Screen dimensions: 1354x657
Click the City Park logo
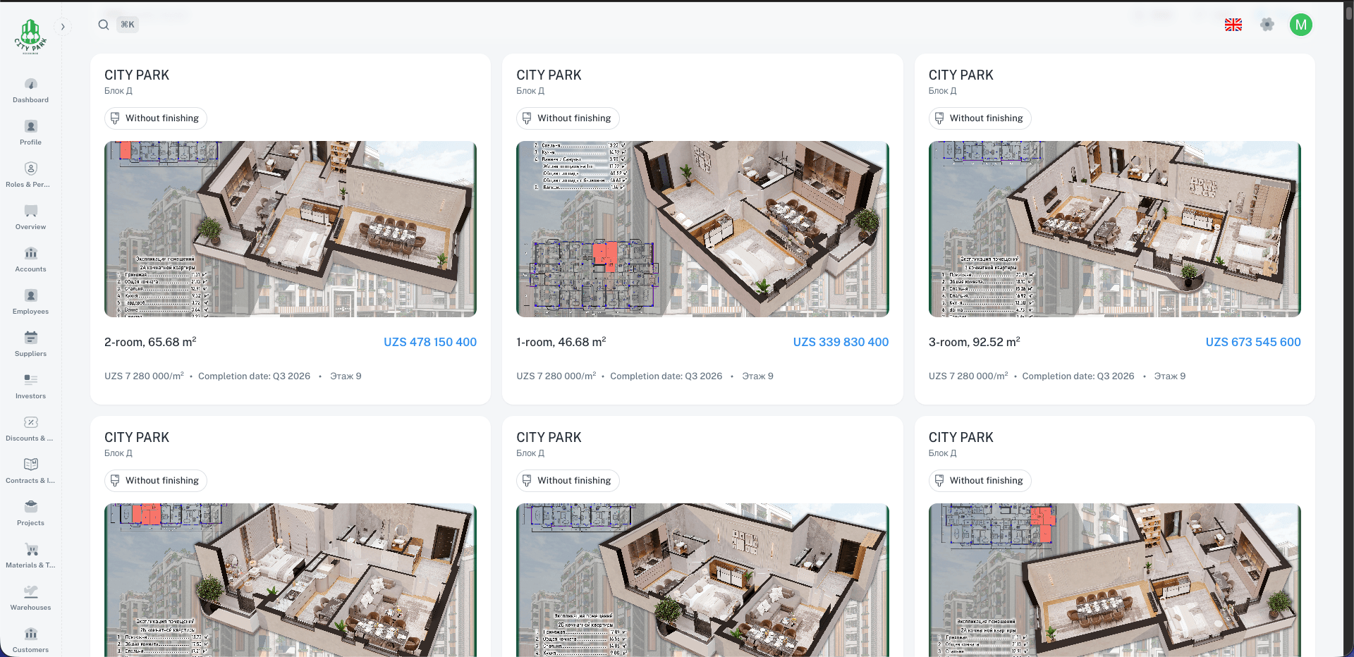coord(30,37)
